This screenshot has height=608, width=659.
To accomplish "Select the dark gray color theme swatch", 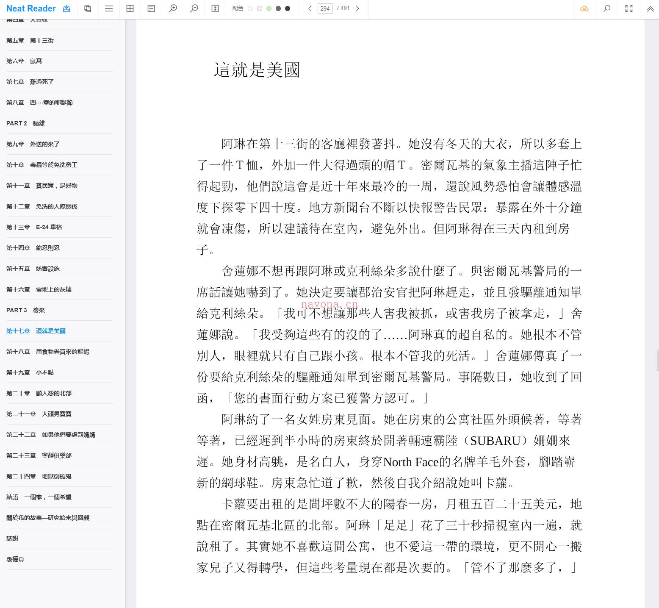I will [x=278, y=8].
